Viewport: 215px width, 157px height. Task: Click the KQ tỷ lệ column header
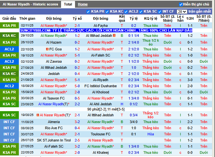click(x=151, y=18)
